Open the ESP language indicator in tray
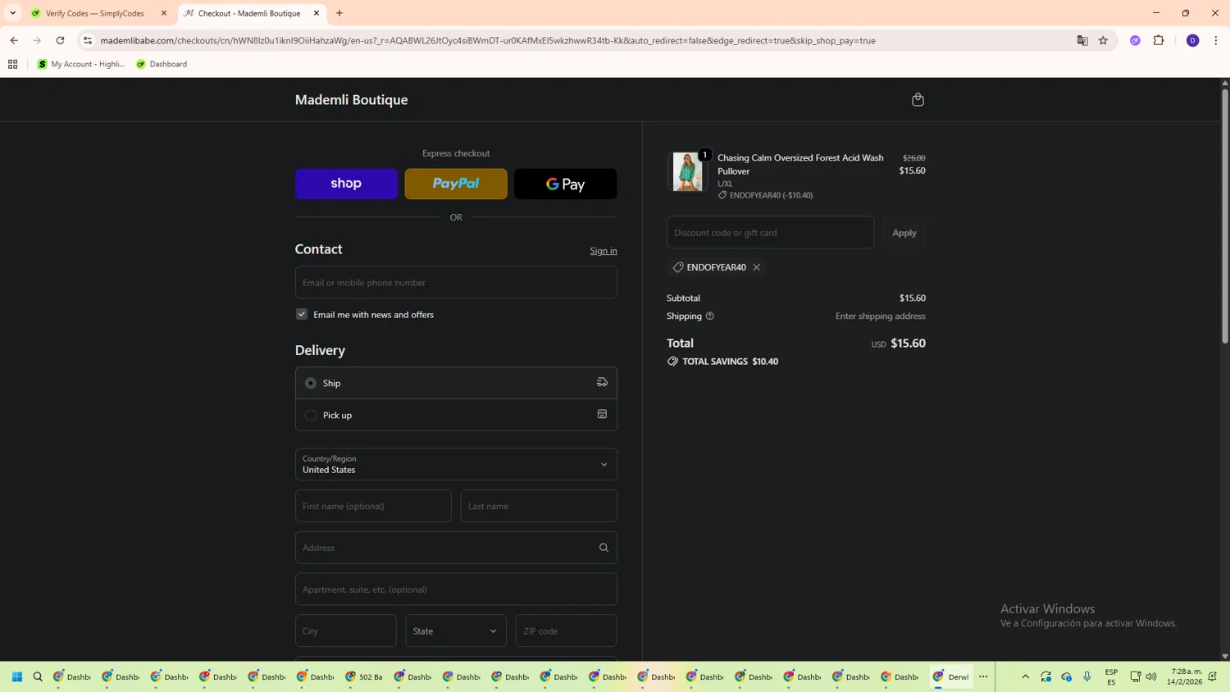 (1111, 677)
